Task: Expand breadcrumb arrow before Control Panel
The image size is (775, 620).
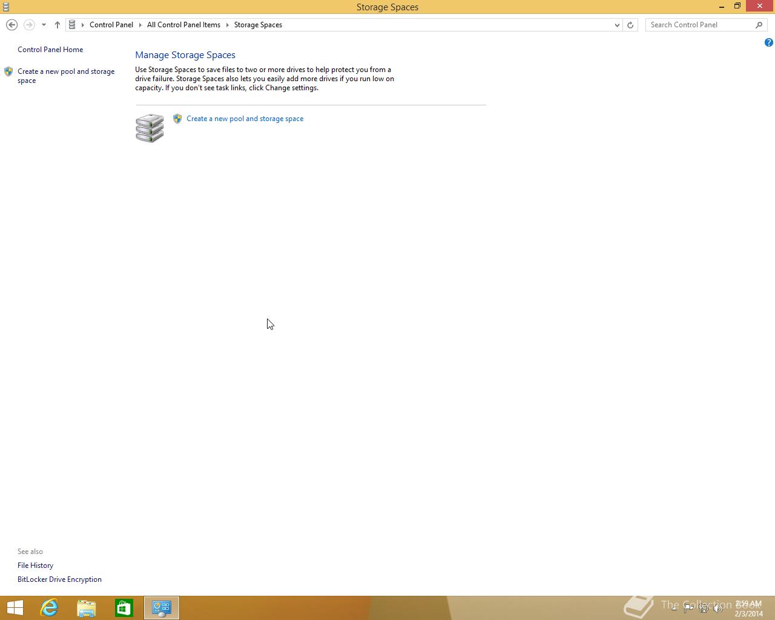Action: [83, 25]
